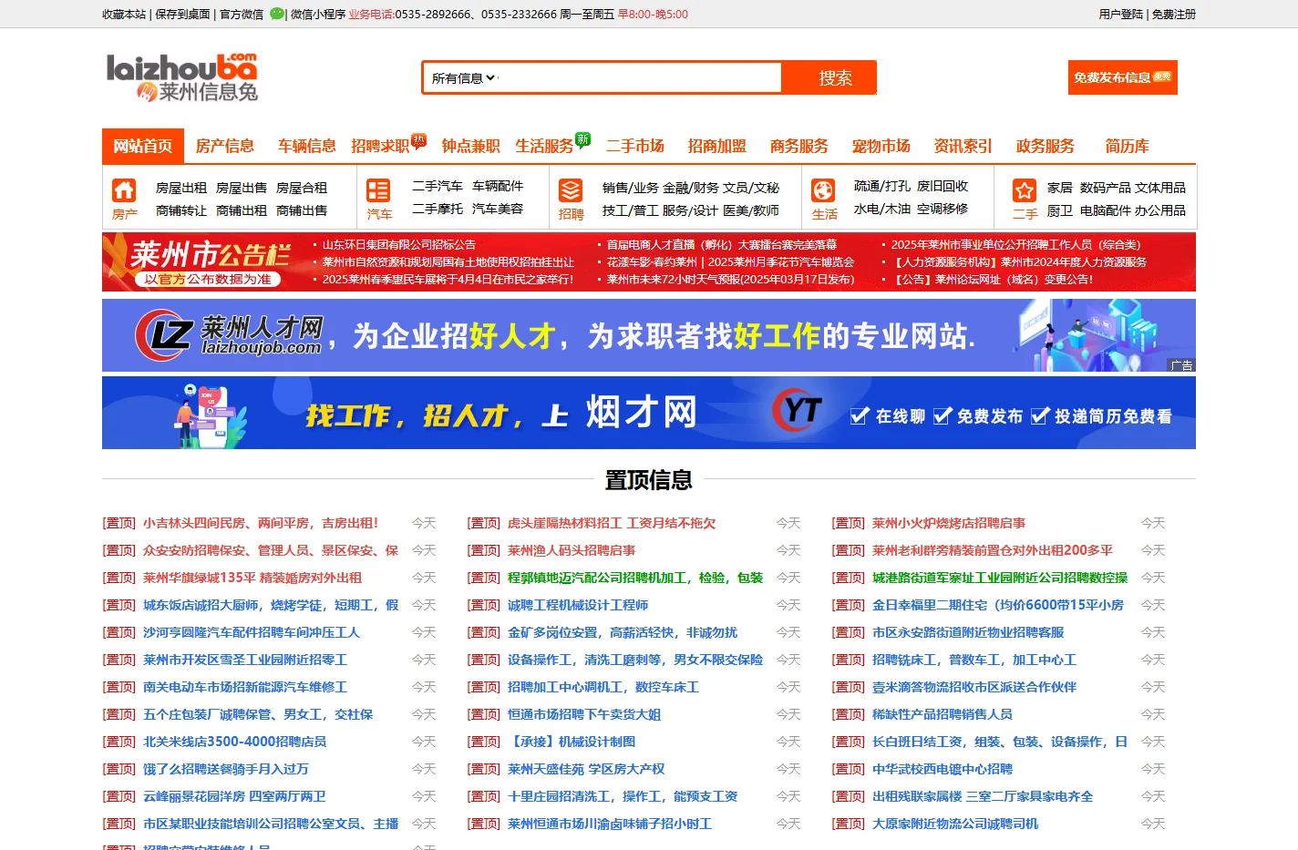This screenshot has width=1298, height=850.
Task: Open the 招商加盟 menu tab
Action: click(717, 146)
